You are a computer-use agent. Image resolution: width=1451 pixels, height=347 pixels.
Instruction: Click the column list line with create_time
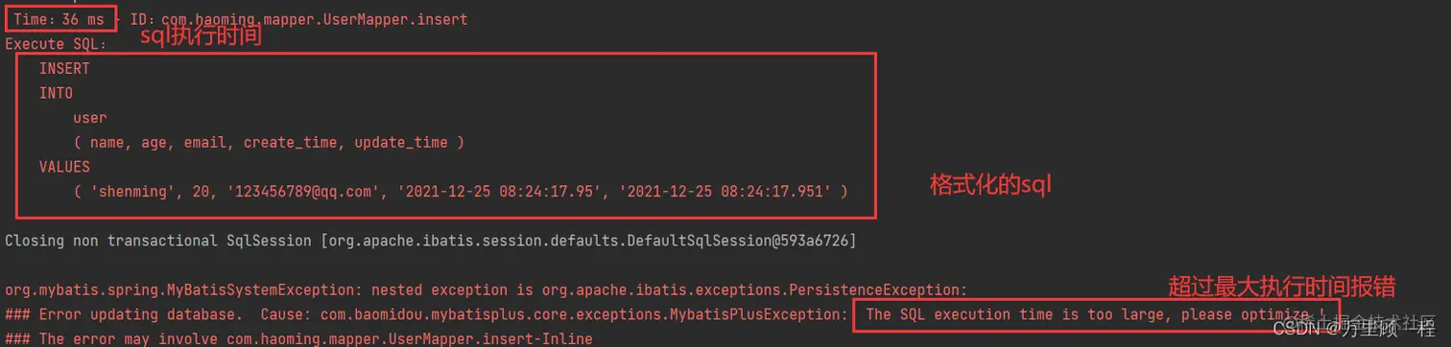[x=269, y=143]
